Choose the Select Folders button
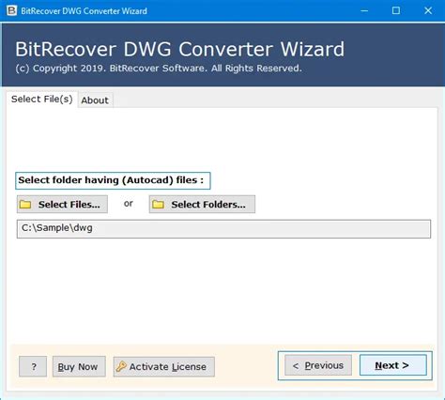The image size is (445, 400). (202, 205)
